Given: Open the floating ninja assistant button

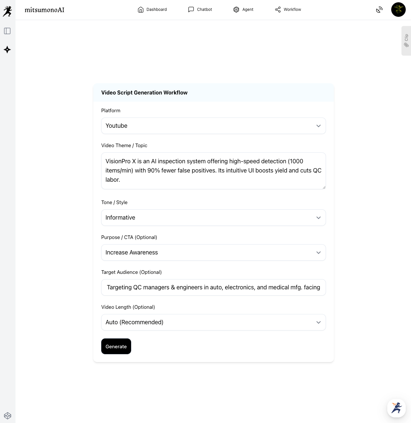Looking at the screenshot, I should [x=396, y=408].
